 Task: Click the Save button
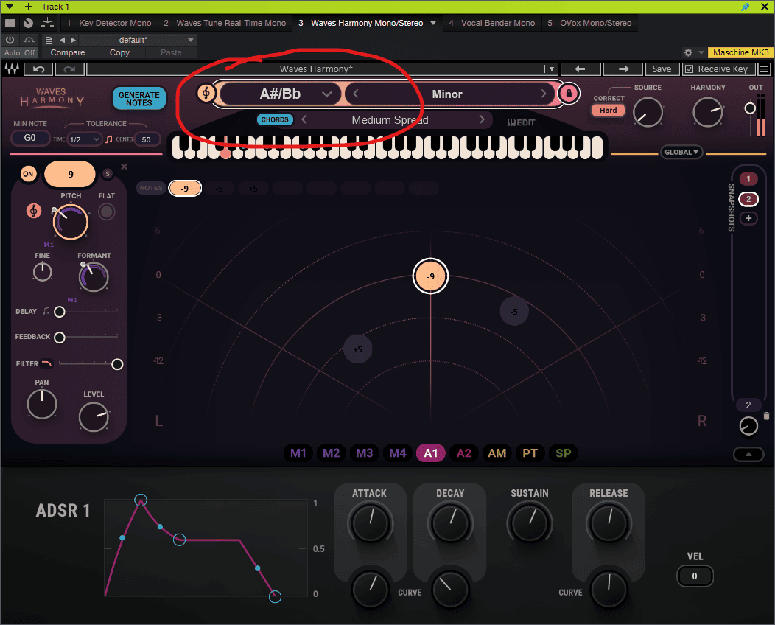[662, 69]
